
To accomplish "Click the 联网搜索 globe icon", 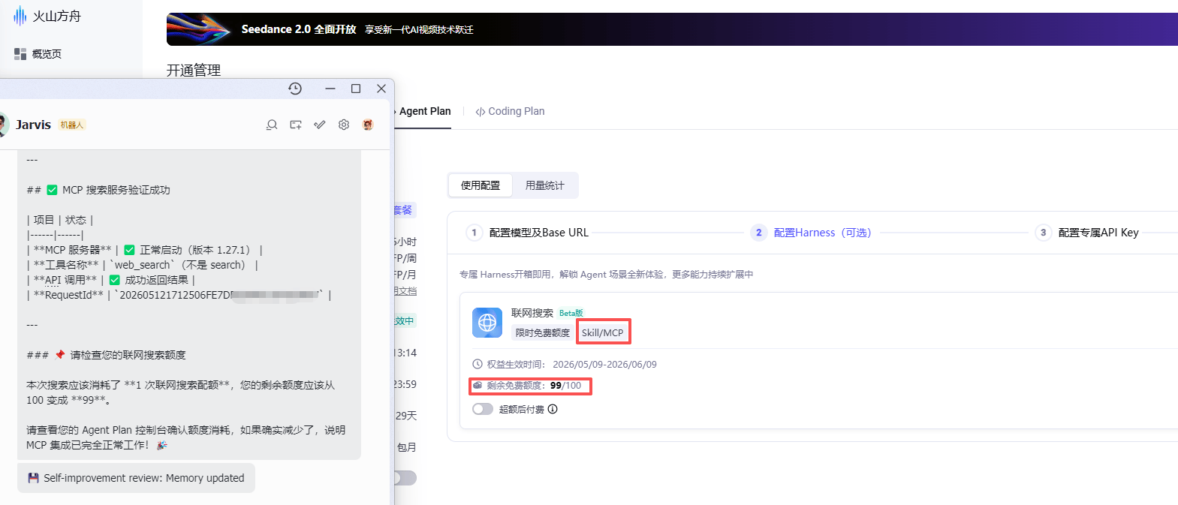I will 487,323.
